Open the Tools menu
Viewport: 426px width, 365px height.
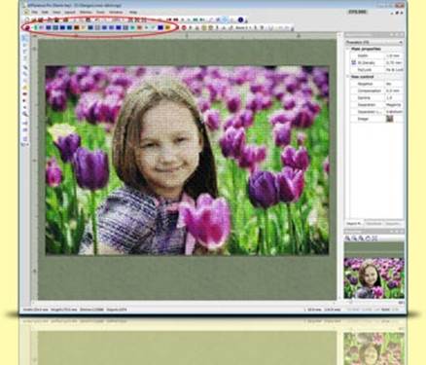tap(100, 13)
